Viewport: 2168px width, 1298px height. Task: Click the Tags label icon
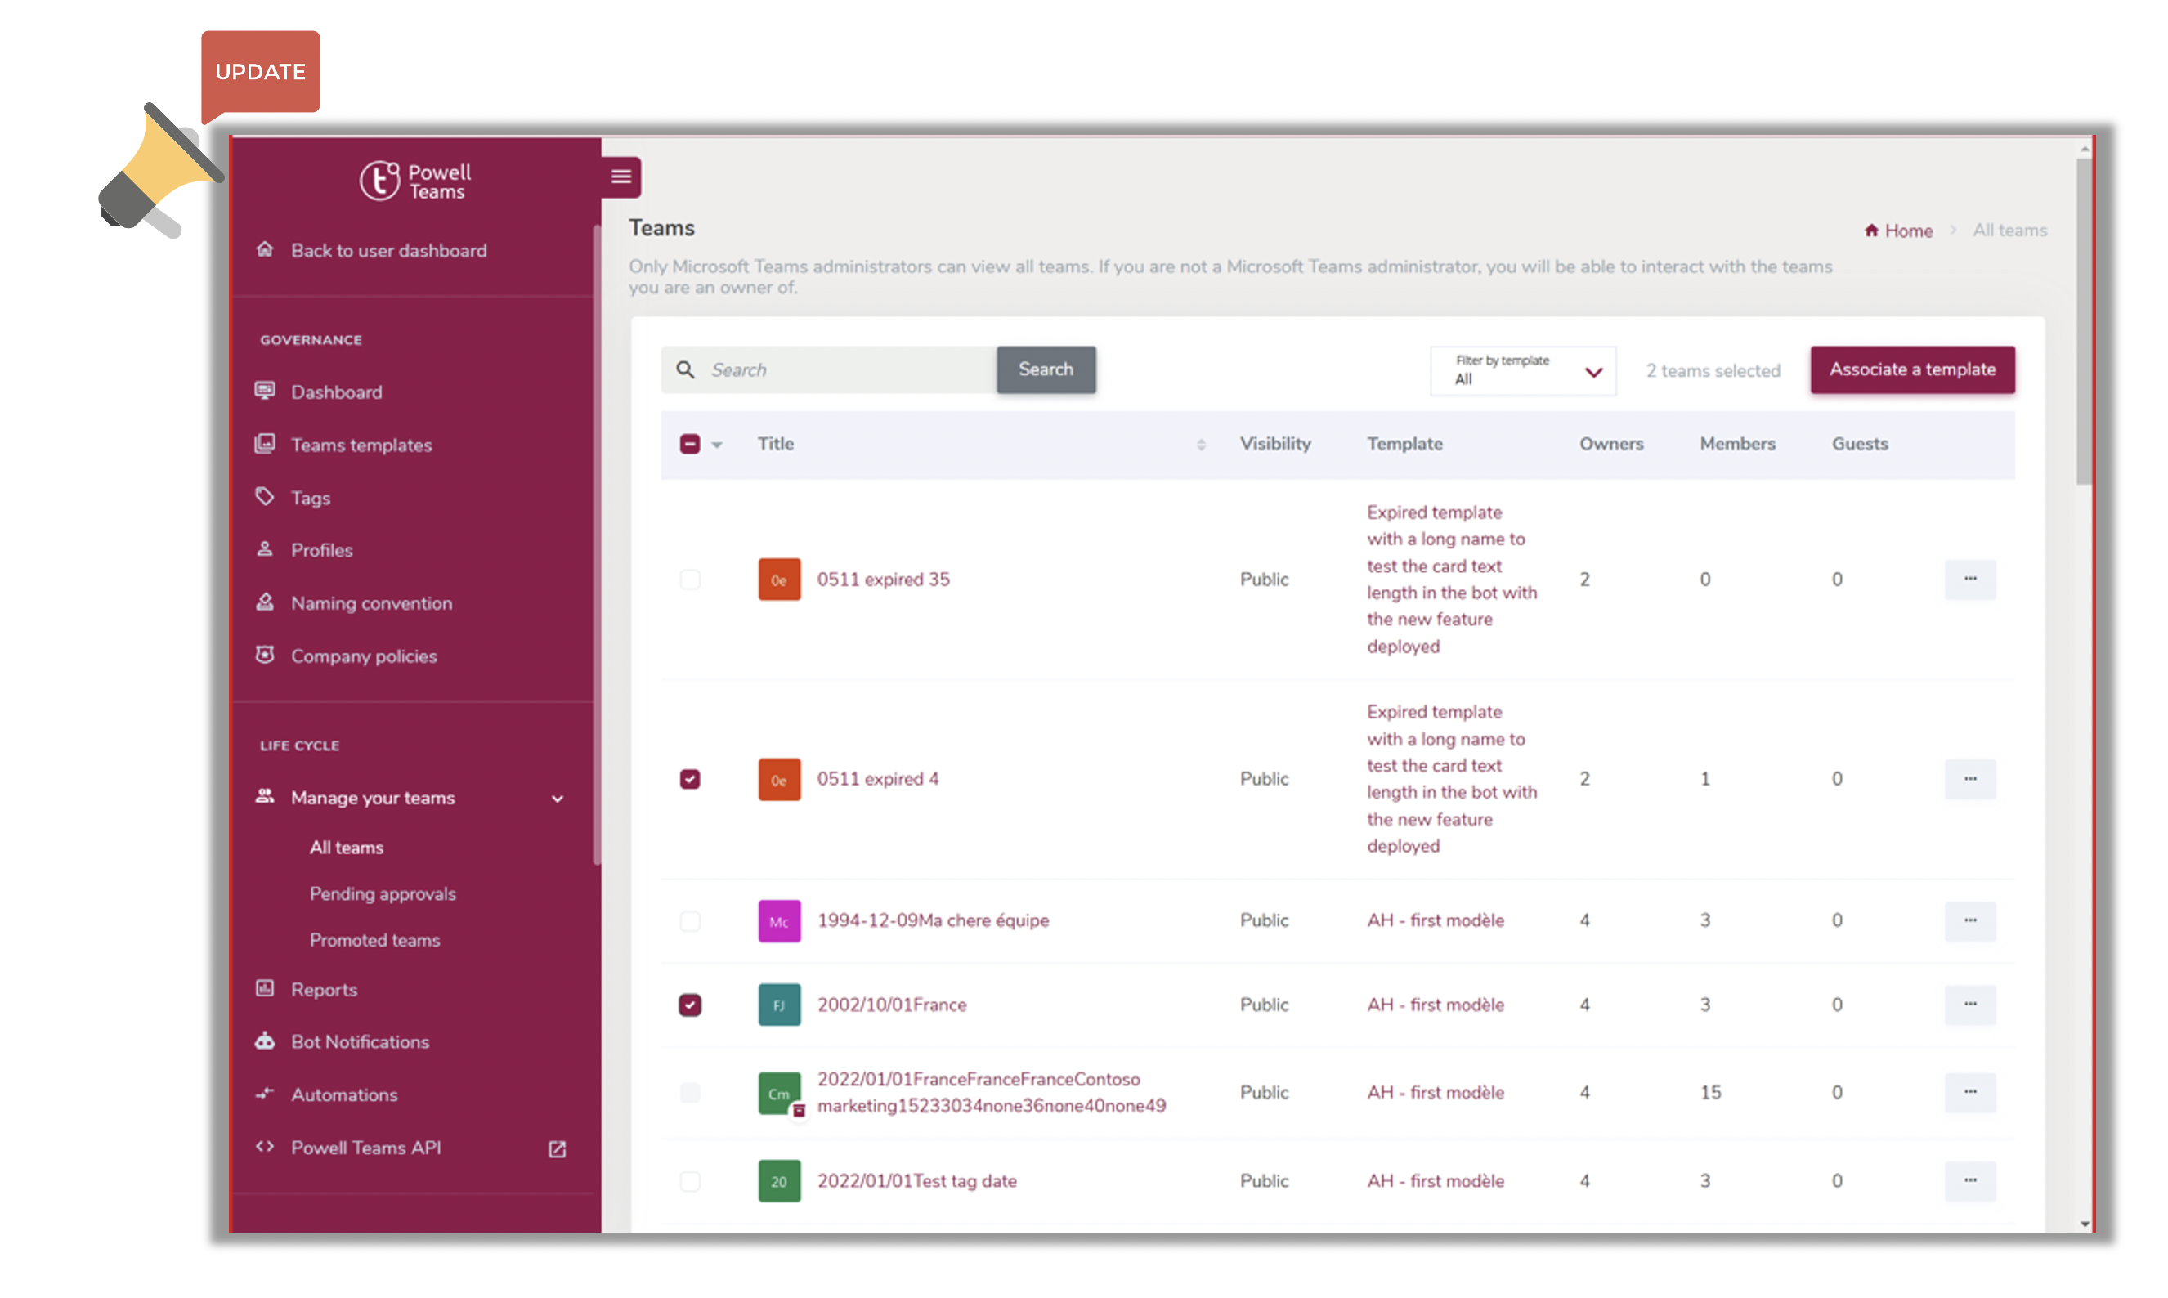click(x=265, y=496)
